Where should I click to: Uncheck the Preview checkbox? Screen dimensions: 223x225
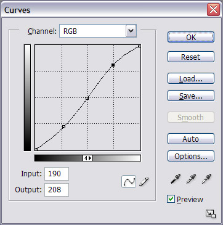click(171, 199)
